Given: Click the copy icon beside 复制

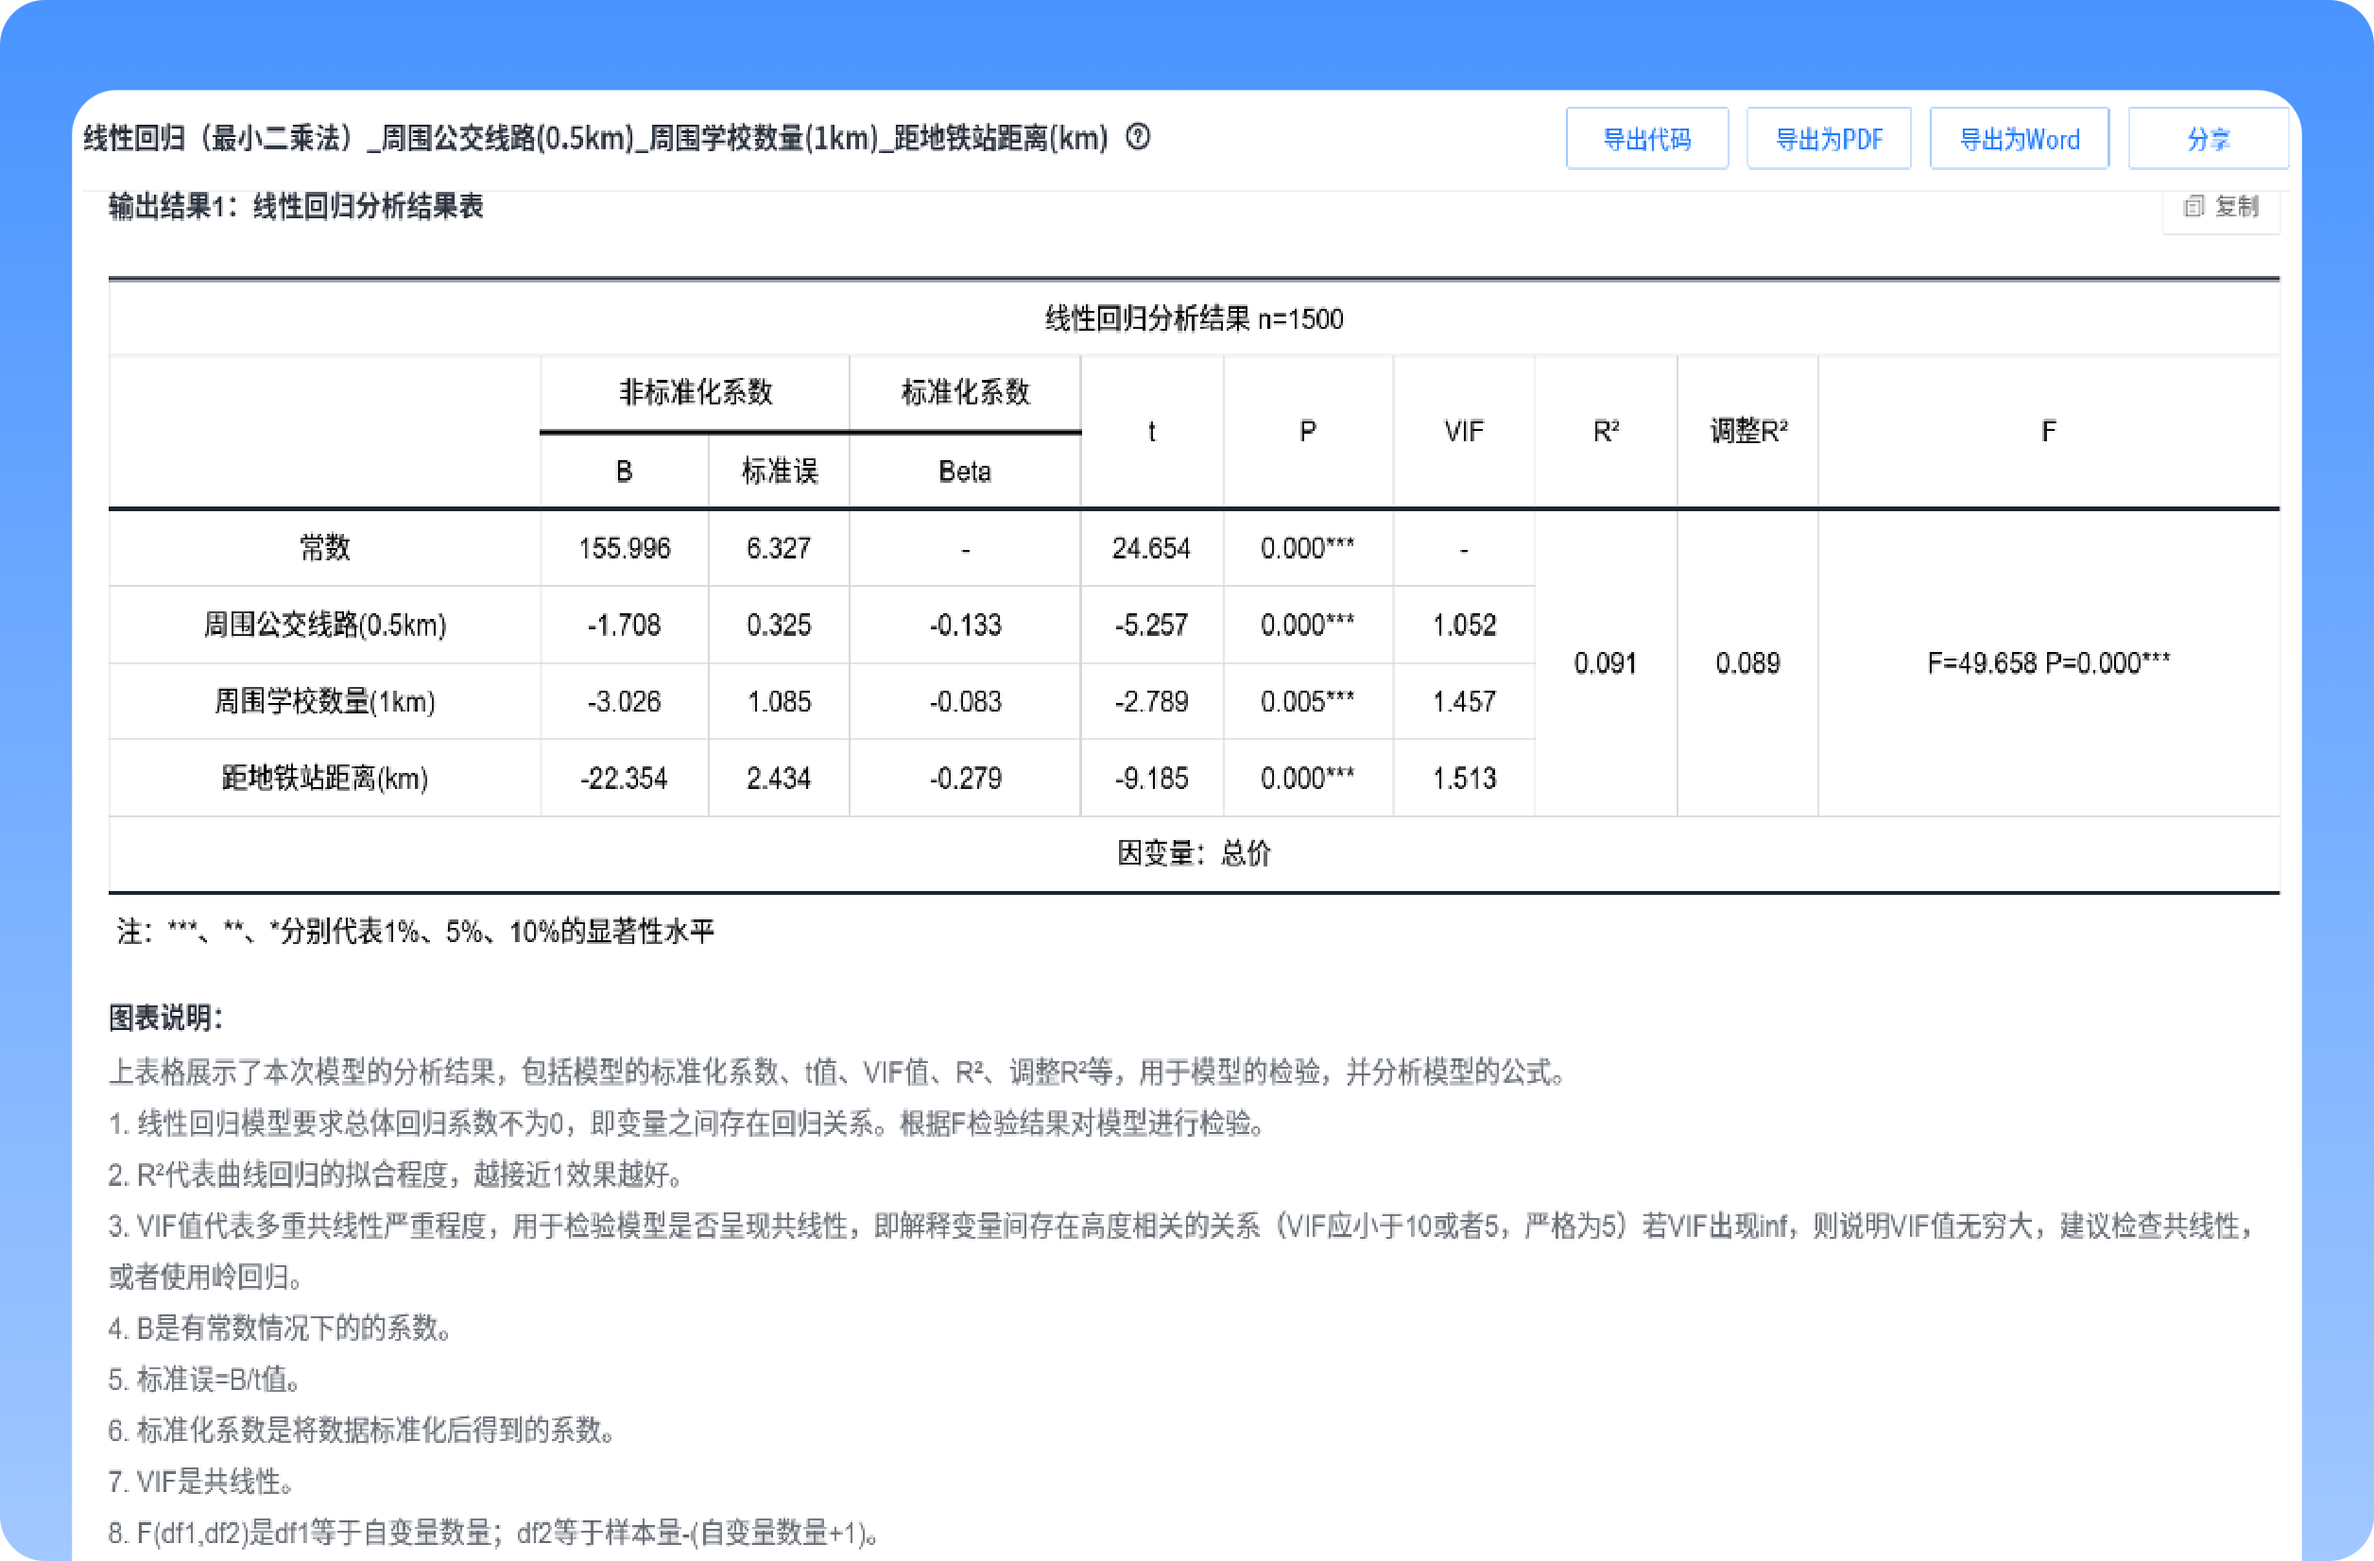Looking at the screenshot, I should tap(2193, 208).
